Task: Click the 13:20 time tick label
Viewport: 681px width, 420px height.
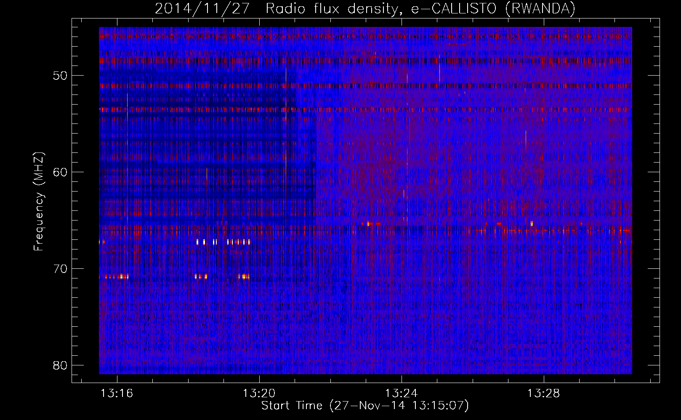Action: 259,393
